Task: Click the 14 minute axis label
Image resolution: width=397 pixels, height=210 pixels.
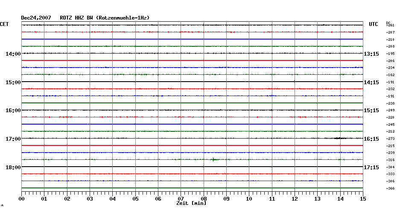Action: tap(340, 199)
